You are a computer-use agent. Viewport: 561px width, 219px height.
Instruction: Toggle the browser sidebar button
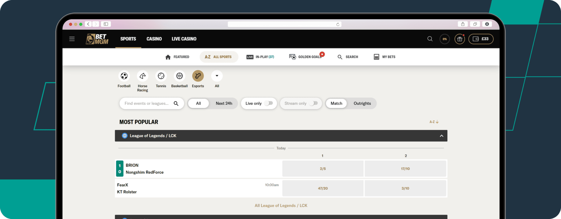click(106, 24)
